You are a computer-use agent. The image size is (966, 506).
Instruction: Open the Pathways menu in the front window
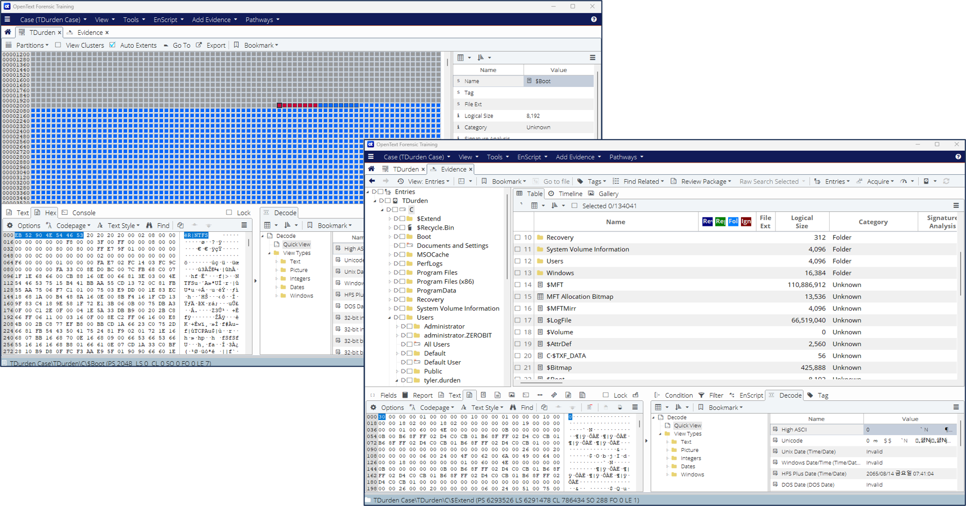point(626,157)
